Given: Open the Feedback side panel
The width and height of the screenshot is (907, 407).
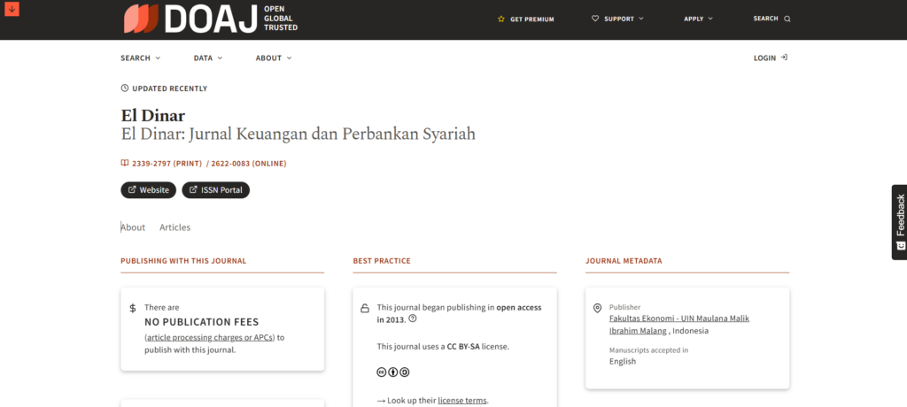Looking at the screenshot, I should (899, 221).
